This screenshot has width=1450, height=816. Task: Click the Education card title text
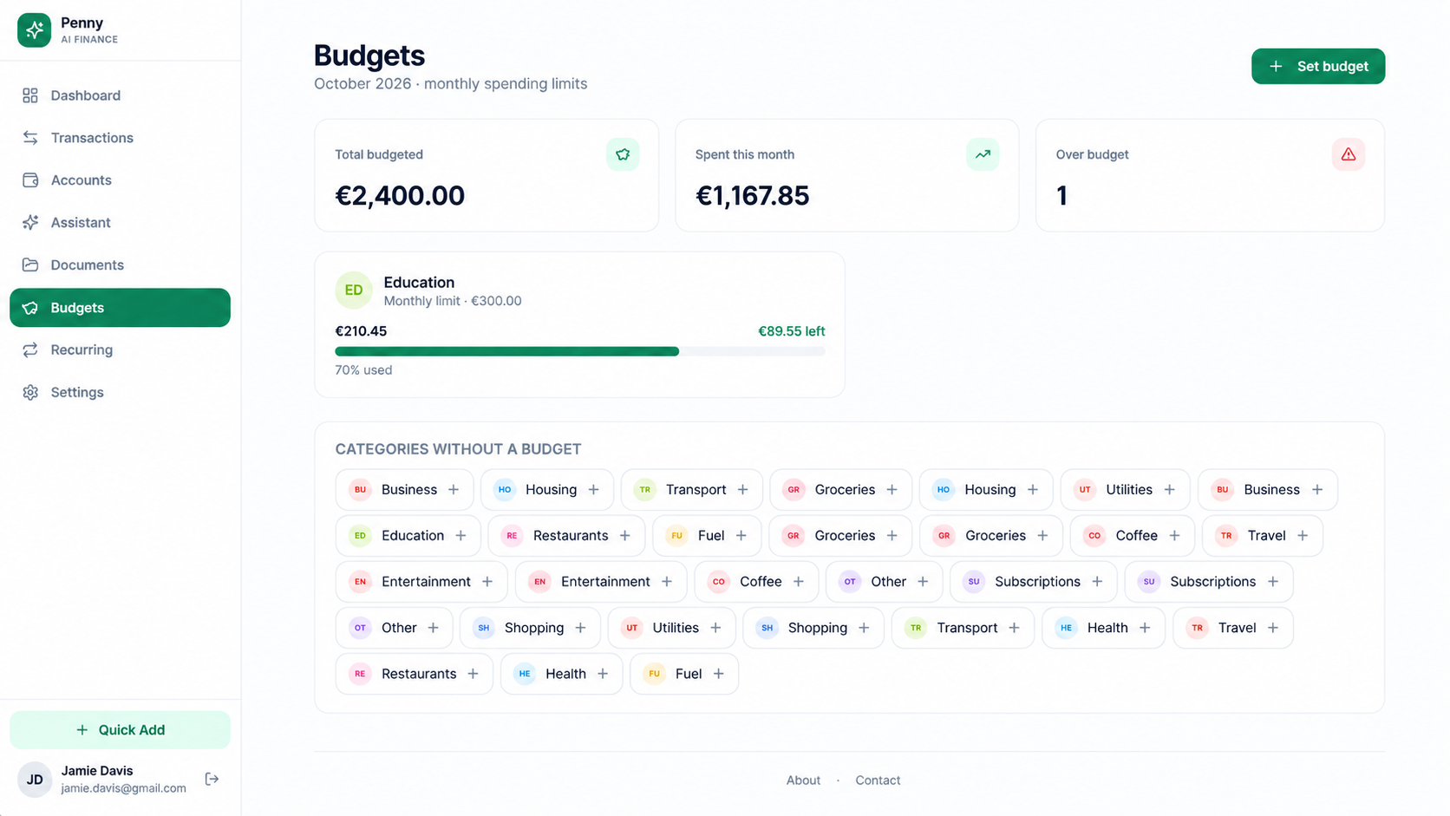tap(419, 283)
